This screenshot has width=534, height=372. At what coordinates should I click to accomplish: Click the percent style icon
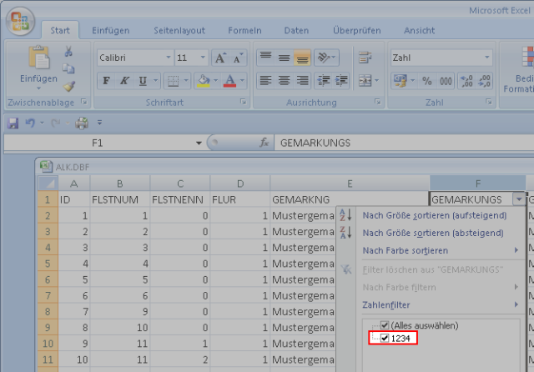point(426,81)
